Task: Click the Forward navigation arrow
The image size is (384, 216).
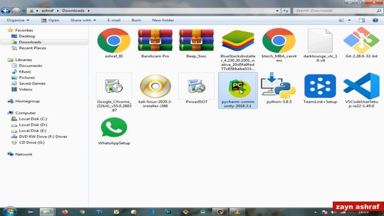Action: click(x=16, y=11)
